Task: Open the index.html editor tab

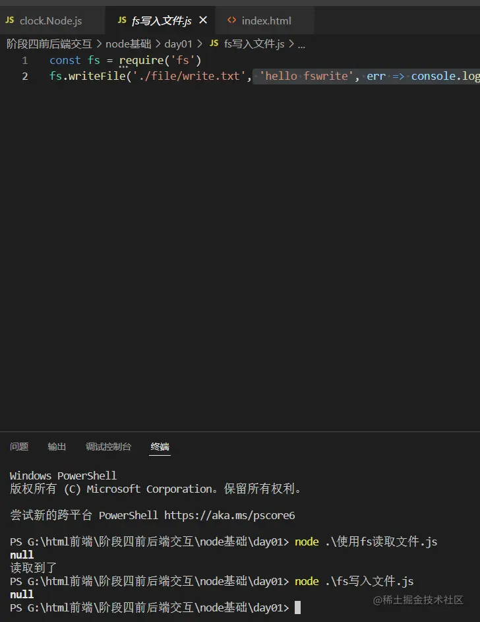Action: click(x=265, y=20)
